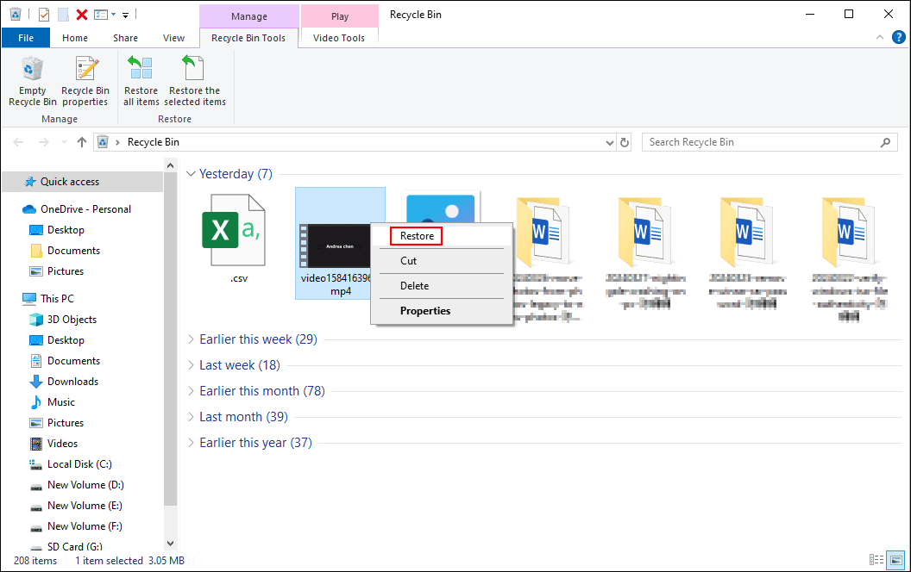
Task: Switch to details view icon
Action: (x=876, y=560)
